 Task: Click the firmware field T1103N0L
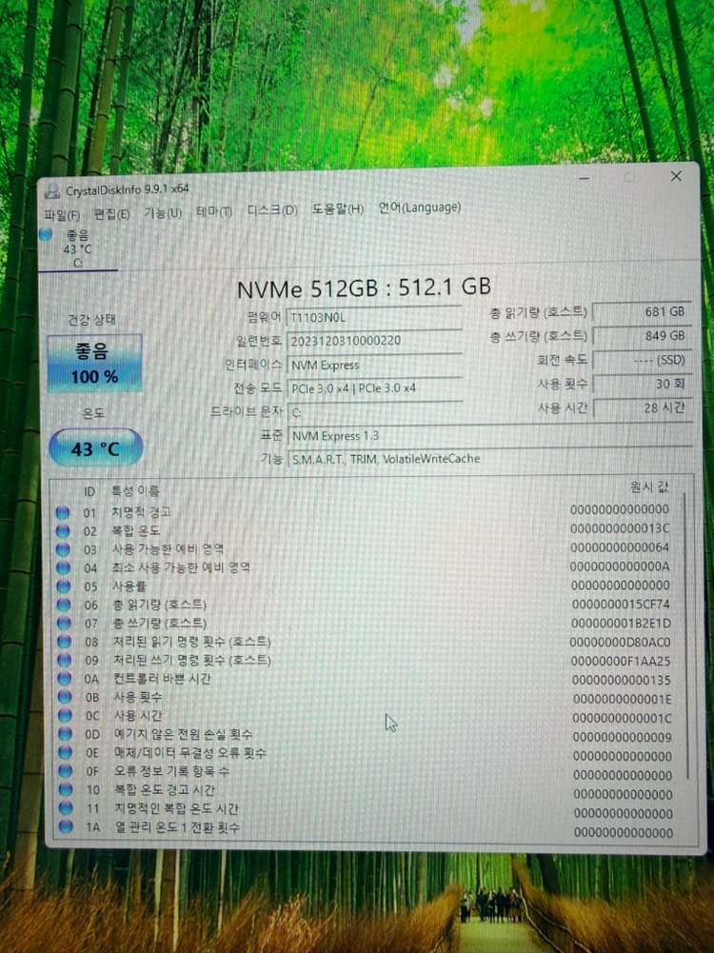click(x=374, y=317)
